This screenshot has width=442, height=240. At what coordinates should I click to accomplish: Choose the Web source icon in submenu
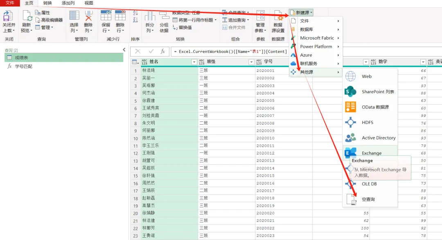(350, 76)
